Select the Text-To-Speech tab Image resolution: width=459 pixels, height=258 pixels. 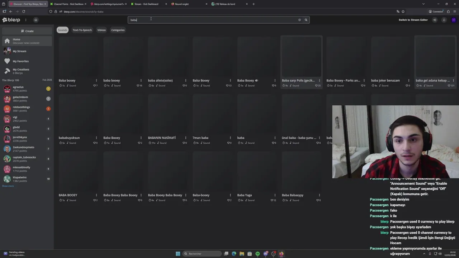pyautogui.click(x=82, y=30)
